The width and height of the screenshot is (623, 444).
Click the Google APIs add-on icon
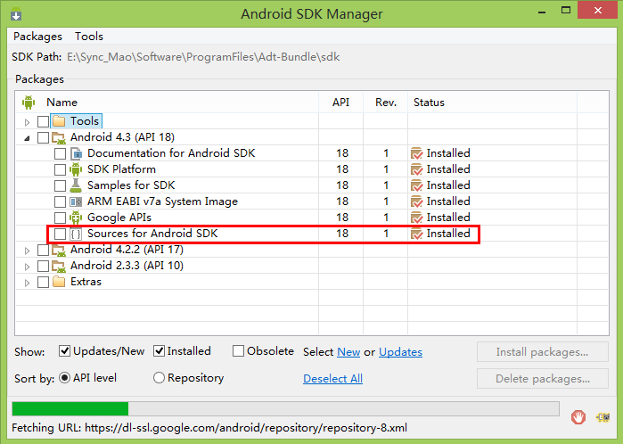click(x=76, y=218)
